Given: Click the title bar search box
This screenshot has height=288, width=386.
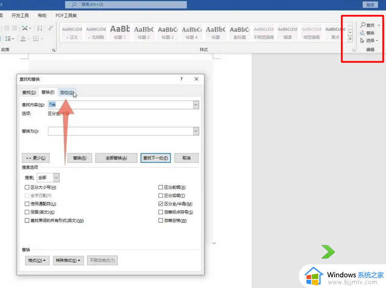Looking at the screenshot, I should point(126,4).
